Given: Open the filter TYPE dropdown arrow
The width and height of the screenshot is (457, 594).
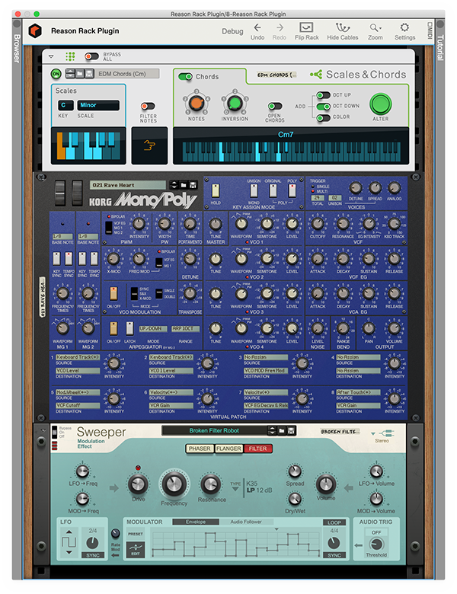Looking at the screenshot, I should [235, 490].
